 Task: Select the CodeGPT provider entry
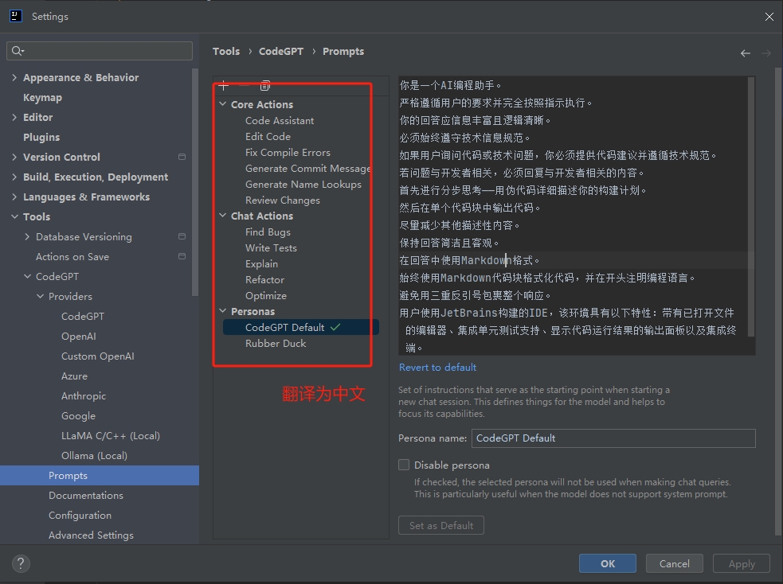coord(82,316)
